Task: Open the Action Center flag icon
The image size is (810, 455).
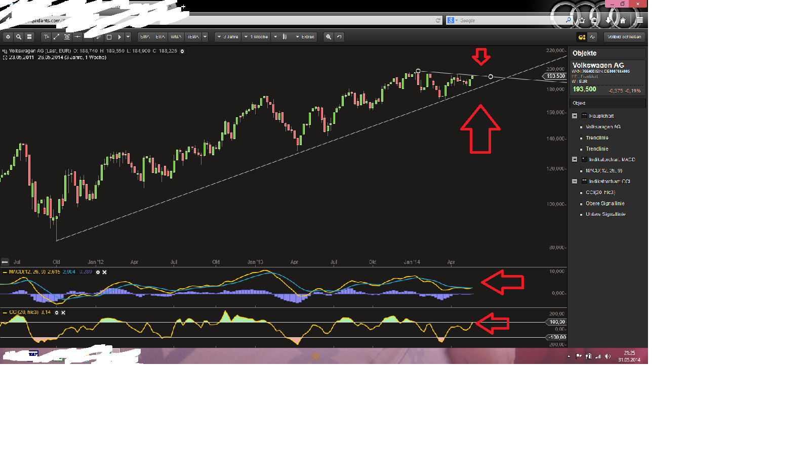Action: click(x=579, y=356)
